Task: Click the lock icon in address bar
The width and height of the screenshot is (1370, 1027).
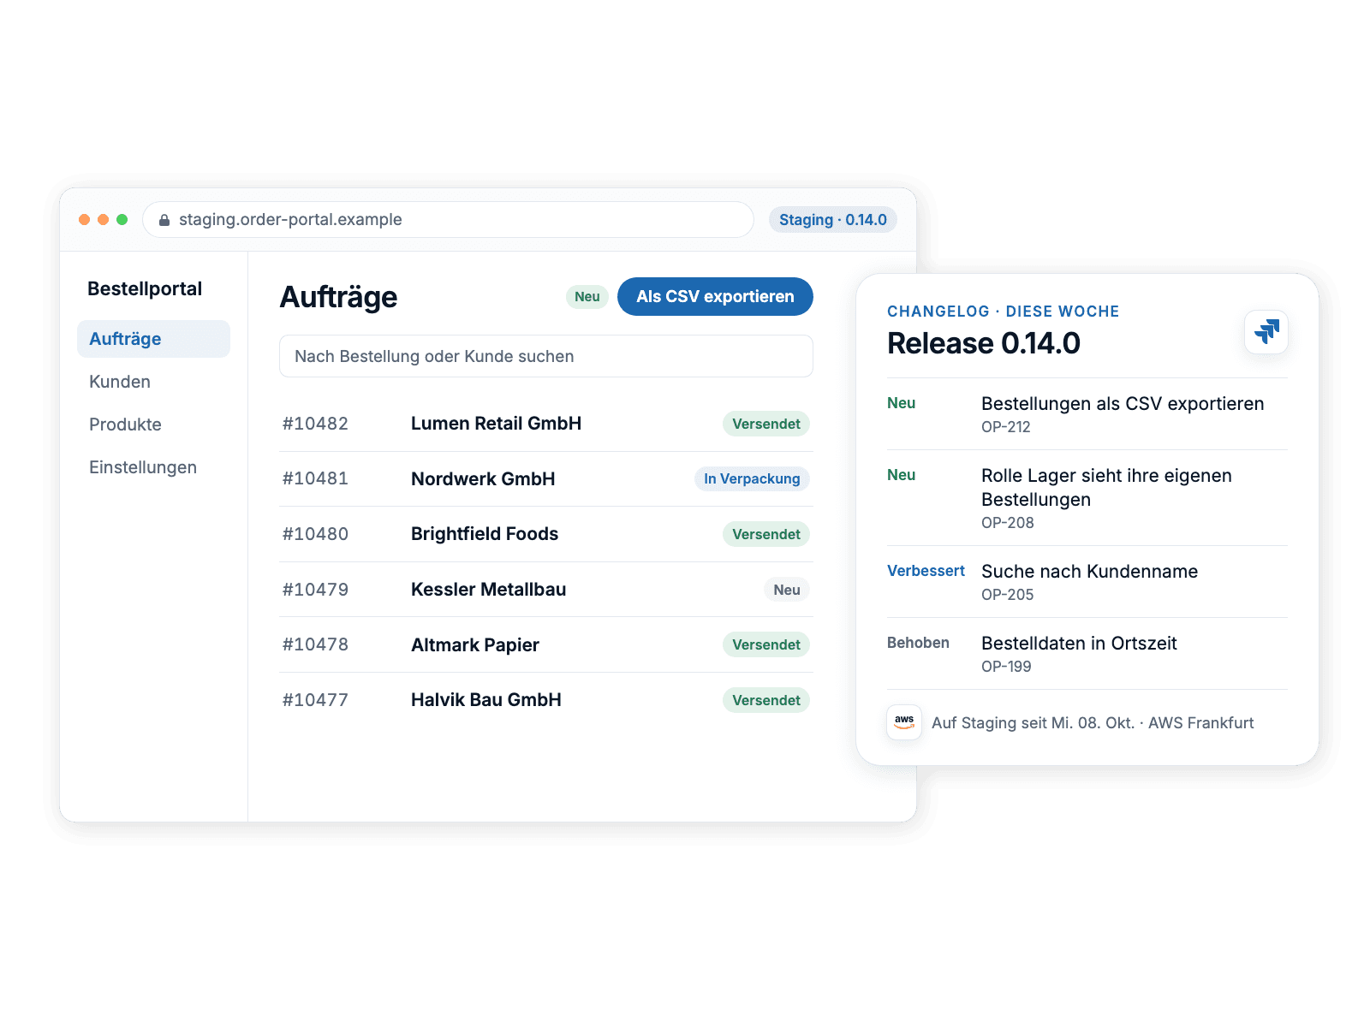Action: tap(164, 220)
